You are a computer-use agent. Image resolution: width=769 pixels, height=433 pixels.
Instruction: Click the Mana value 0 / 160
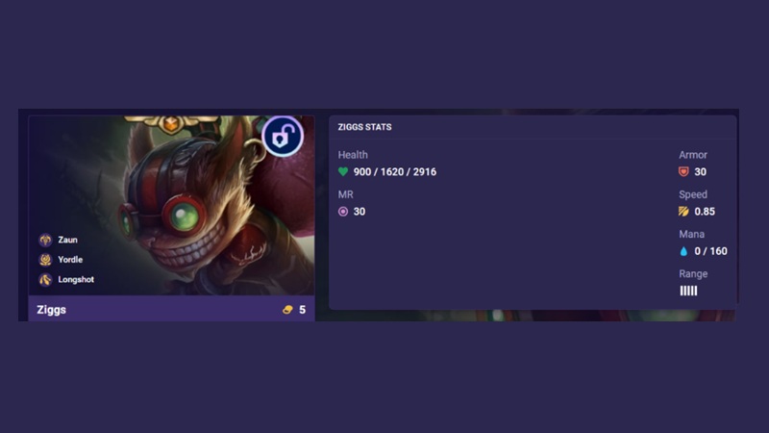(710, 251)
